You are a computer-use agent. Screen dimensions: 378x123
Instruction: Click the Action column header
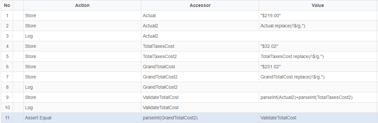coord(82,5)
